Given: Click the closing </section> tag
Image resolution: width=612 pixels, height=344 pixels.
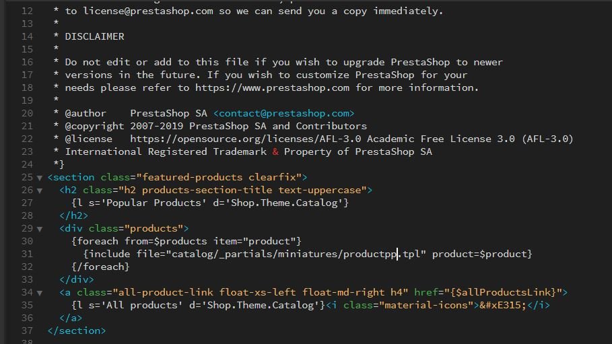Looking at the screenshot, I should coord(77,331).
